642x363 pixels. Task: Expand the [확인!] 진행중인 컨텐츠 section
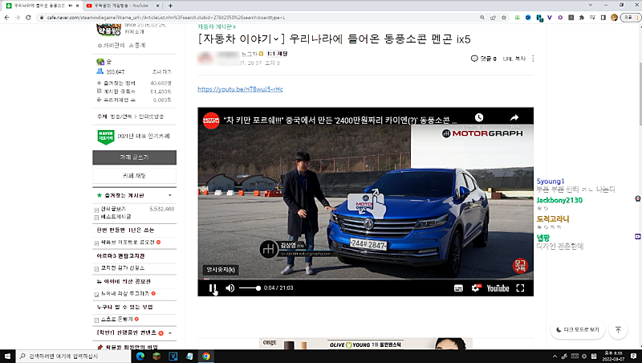click(x=170, y=333)
